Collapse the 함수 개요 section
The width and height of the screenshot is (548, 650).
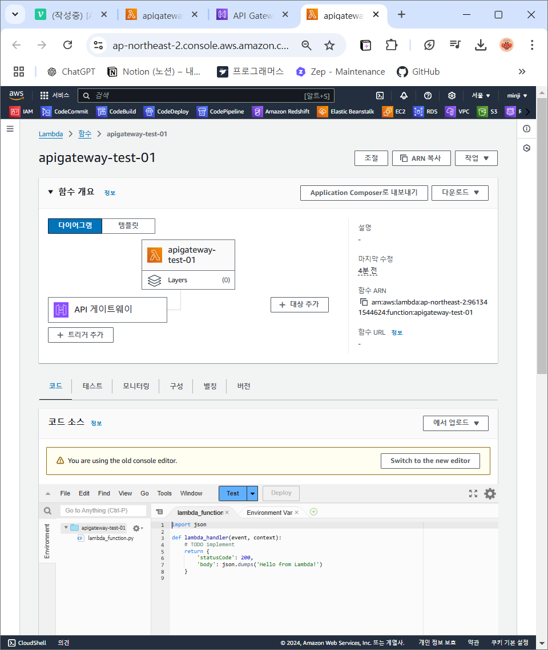click(51, 192)
